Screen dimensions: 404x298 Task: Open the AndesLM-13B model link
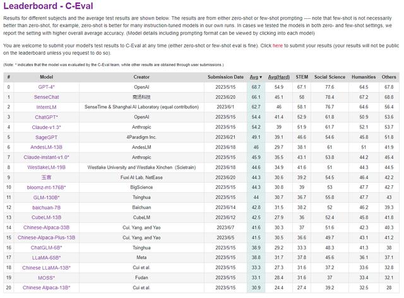[x=46, y=147]
